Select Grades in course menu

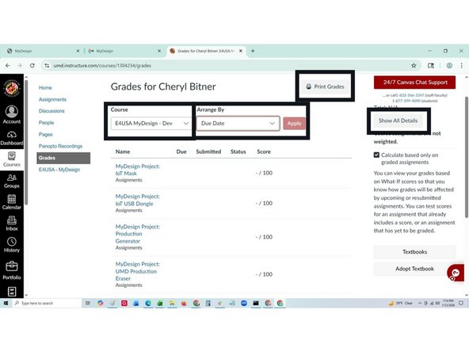pyautogui.click(x=63, y=158)
